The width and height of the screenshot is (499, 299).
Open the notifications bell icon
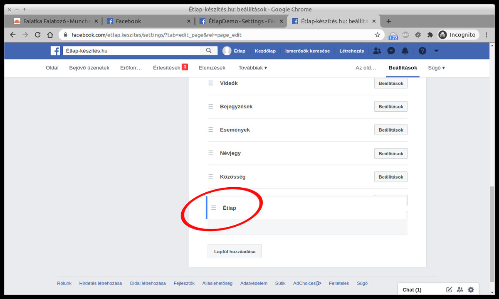pos(405,51)
